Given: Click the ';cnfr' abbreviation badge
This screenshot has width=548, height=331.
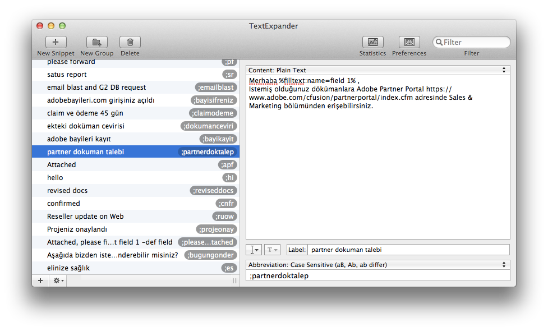Looking at the screenshot, I should pos(226,204).
